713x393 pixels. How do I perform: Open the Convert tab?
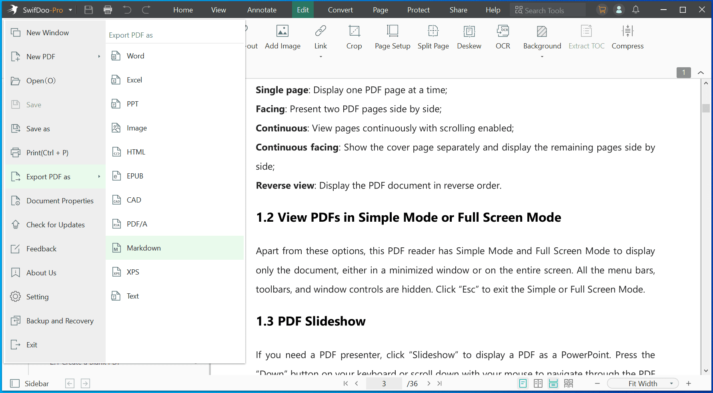pyautogui.click(x=340, y=10)
